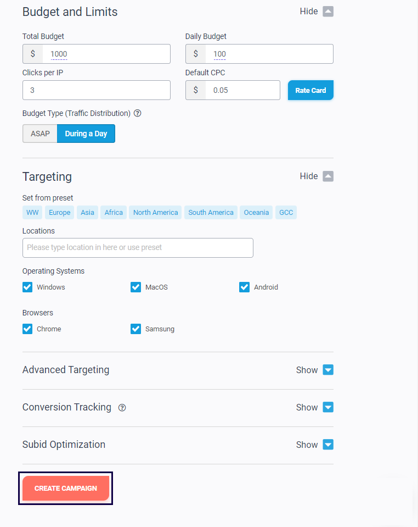Disable the Android checkbox
418x527 pixels.
pyautogui.click(x=245, y=287)
